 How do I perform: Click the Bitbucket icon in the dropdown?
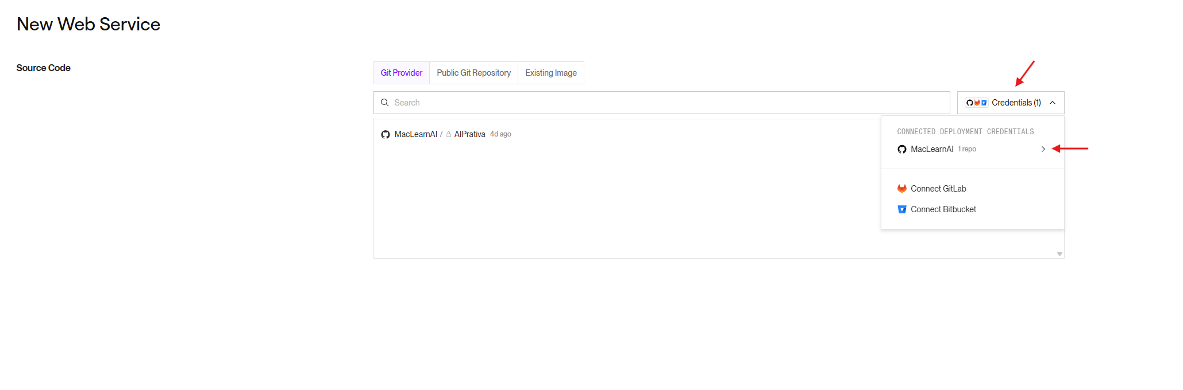tap(901, 209)
